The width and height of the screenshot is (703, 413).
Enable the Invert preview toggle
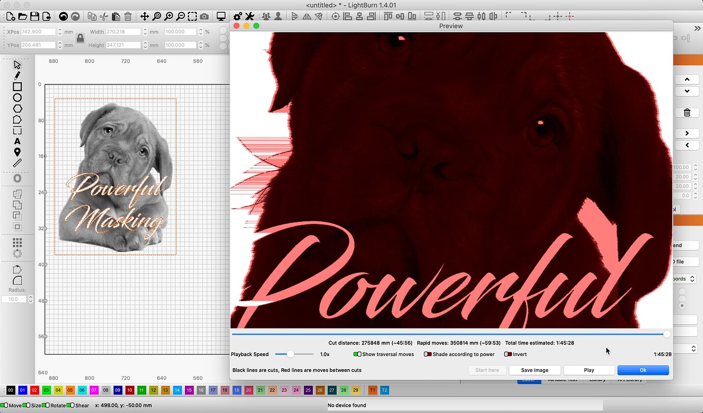click(508, 354)
